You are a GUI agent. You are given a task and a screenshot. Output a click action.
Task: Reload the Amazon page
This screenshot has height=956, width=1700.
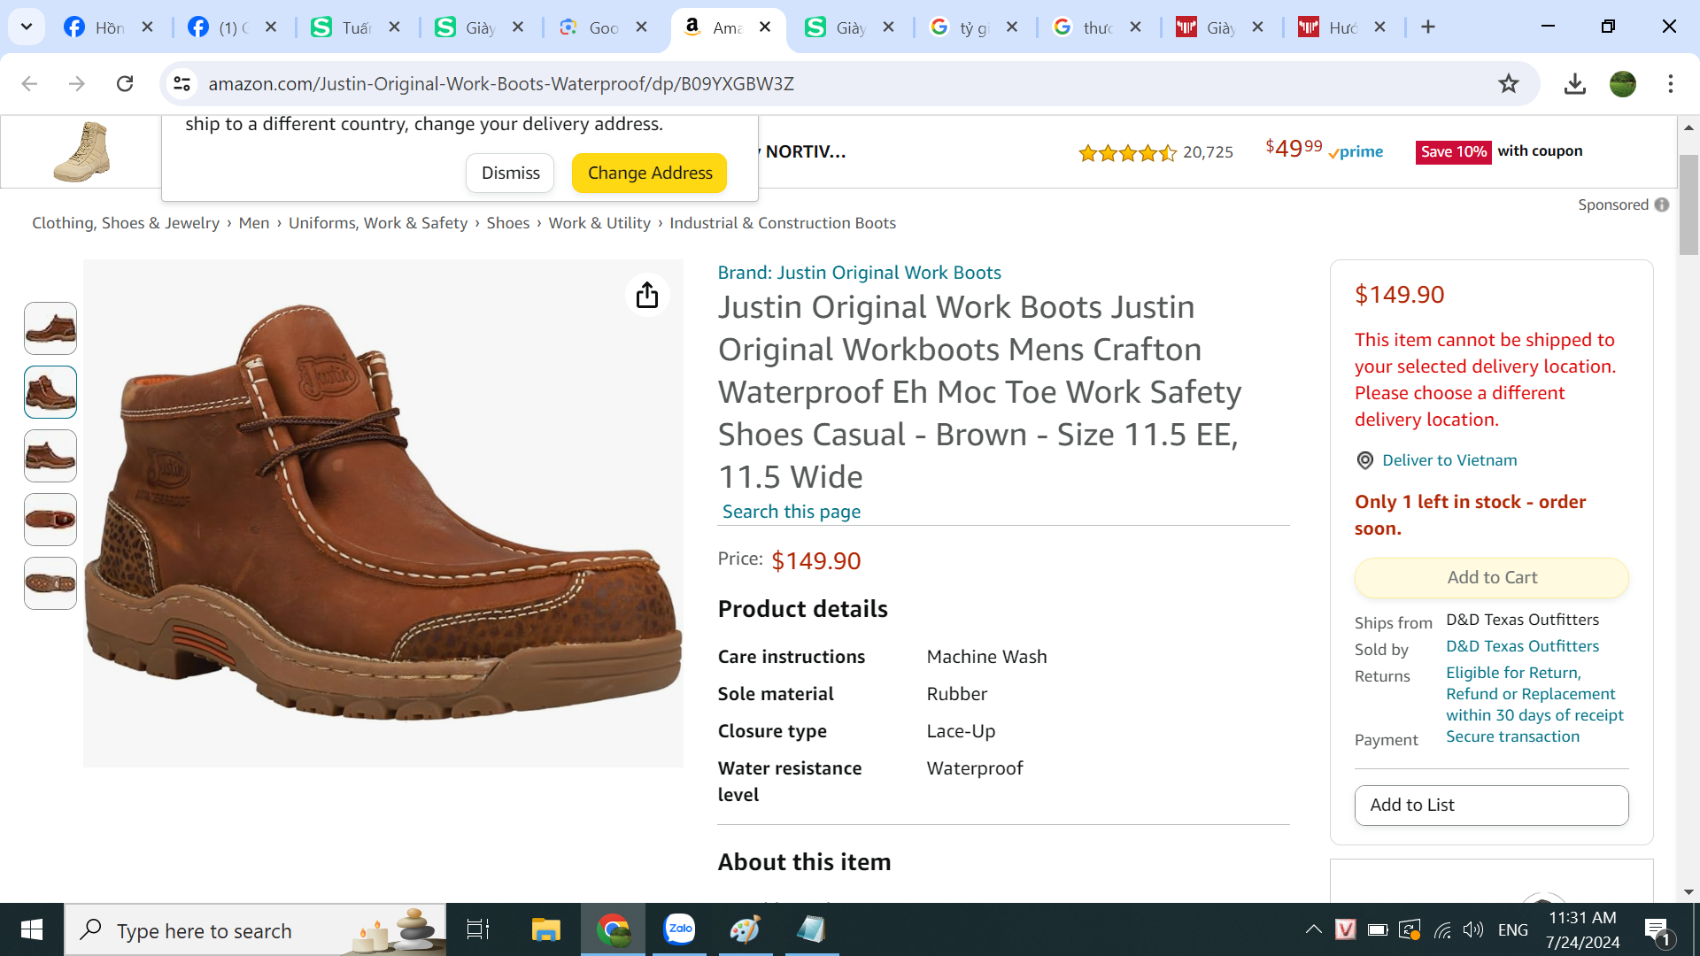pyautogui.click(x=125, y=83)
